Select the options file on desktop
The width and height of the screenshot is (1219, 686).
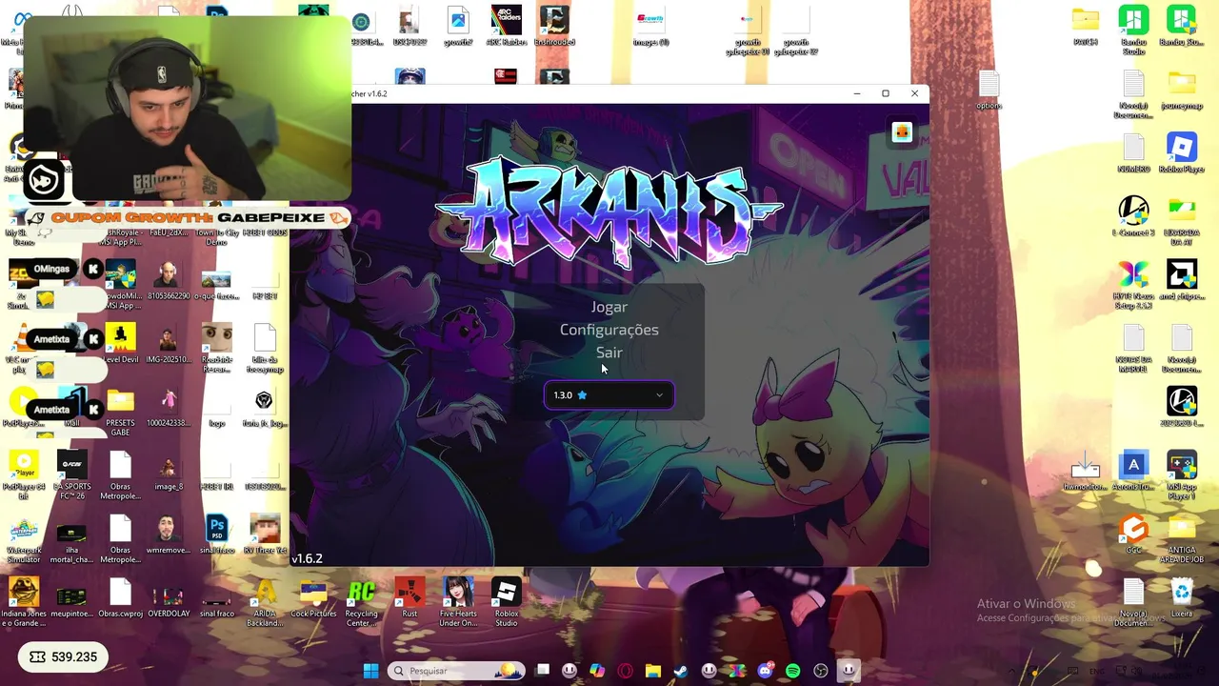point(989,91)
